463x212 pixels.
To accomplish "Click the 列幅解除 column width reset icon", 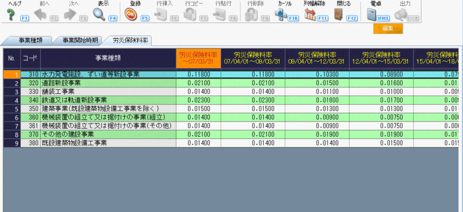I will click(310, 14).
